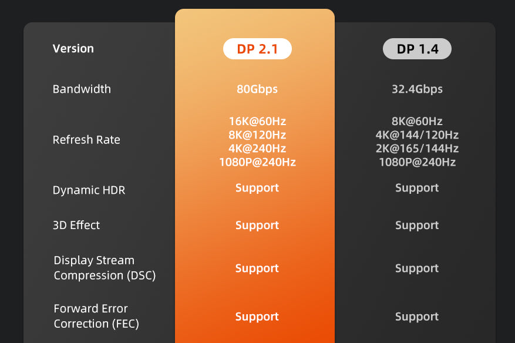Viewport: 515px width, 343px height.
Task: Click DP 1.4 Support for 3D Effect
Action: 417,226
